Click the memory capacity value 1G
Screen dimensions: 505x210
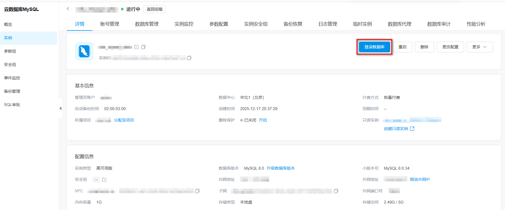[99, 202]
